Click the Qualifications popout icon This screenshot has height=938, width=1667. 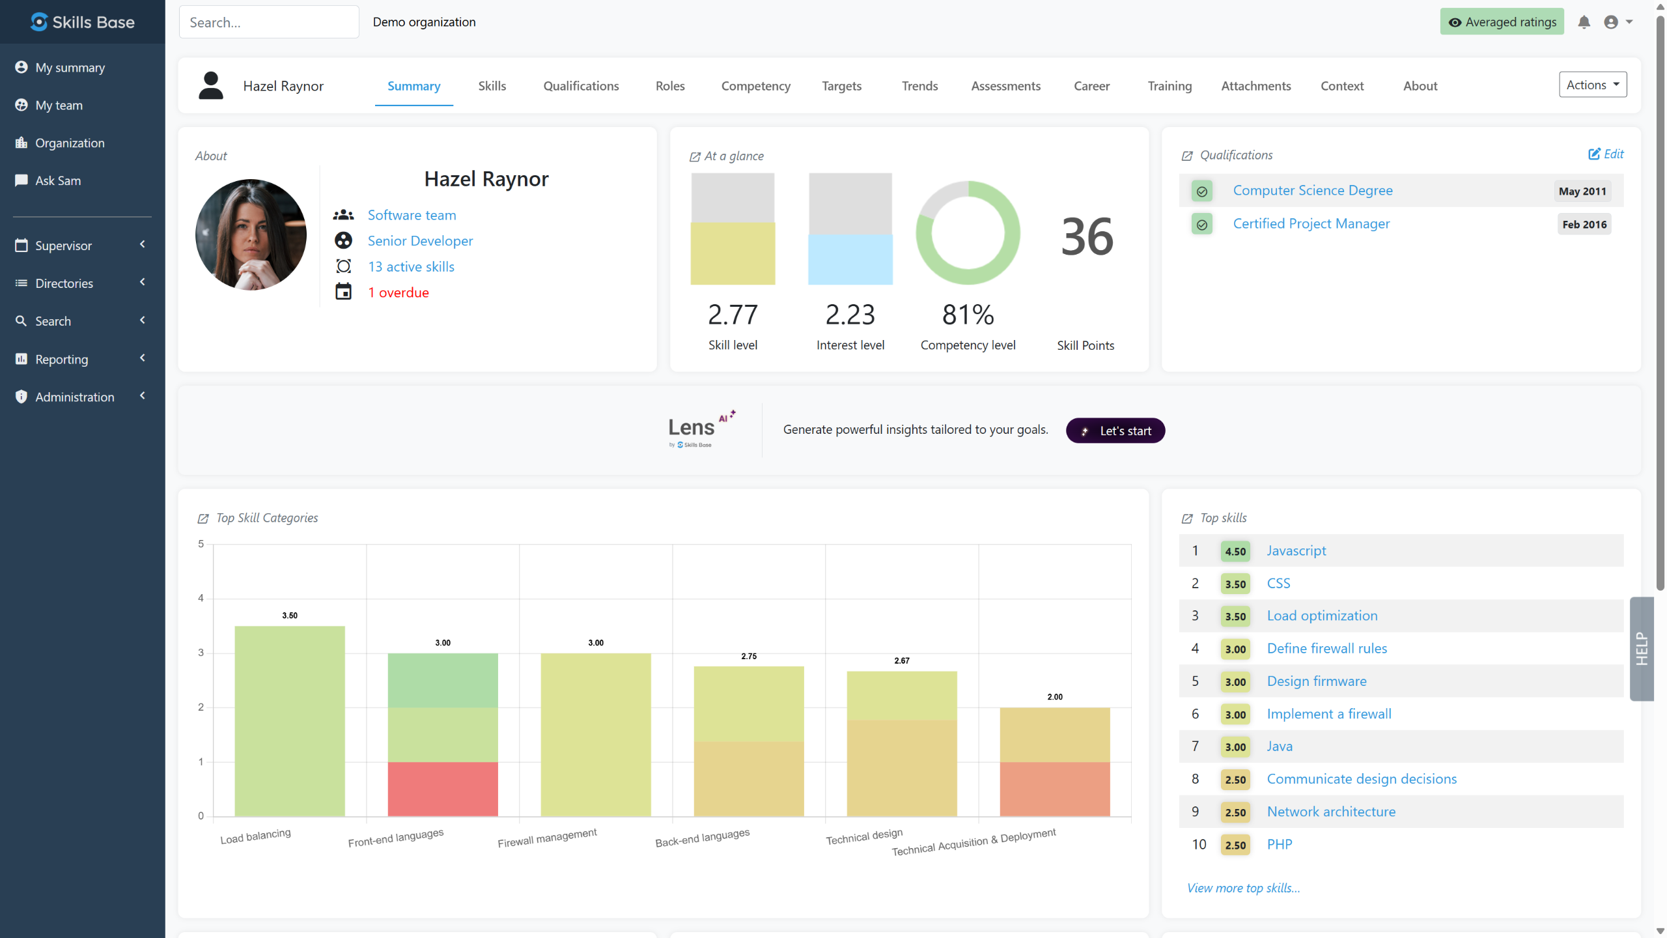(1187, 156)
